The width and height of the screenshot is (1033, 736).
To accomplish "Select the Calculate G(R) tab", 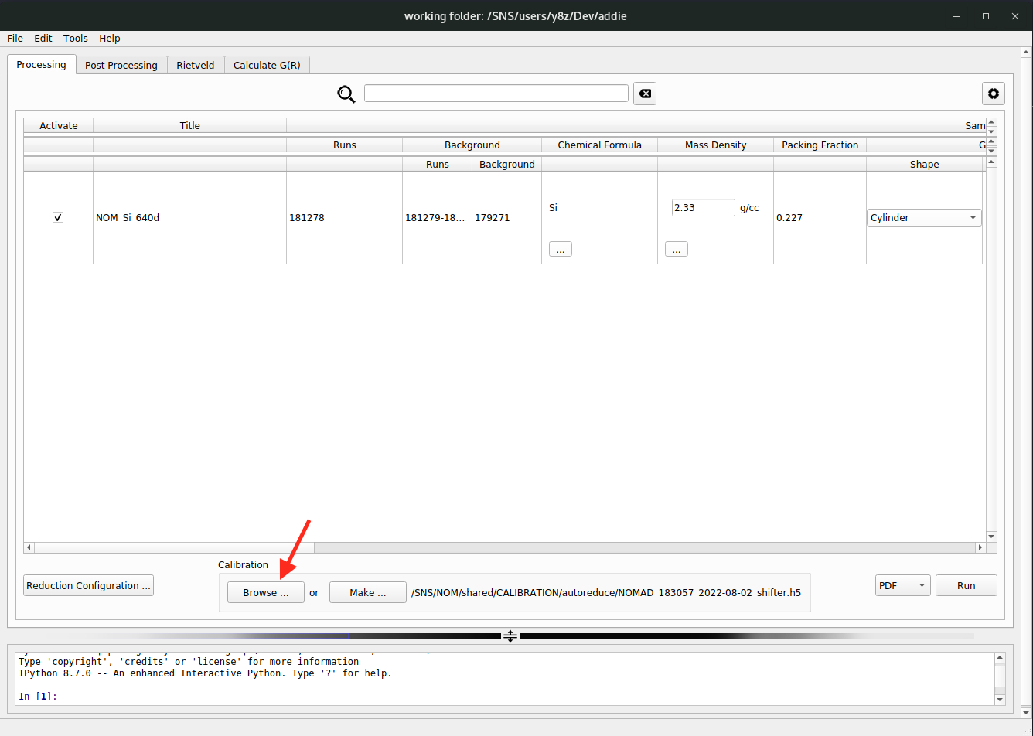I will (267, 65).
